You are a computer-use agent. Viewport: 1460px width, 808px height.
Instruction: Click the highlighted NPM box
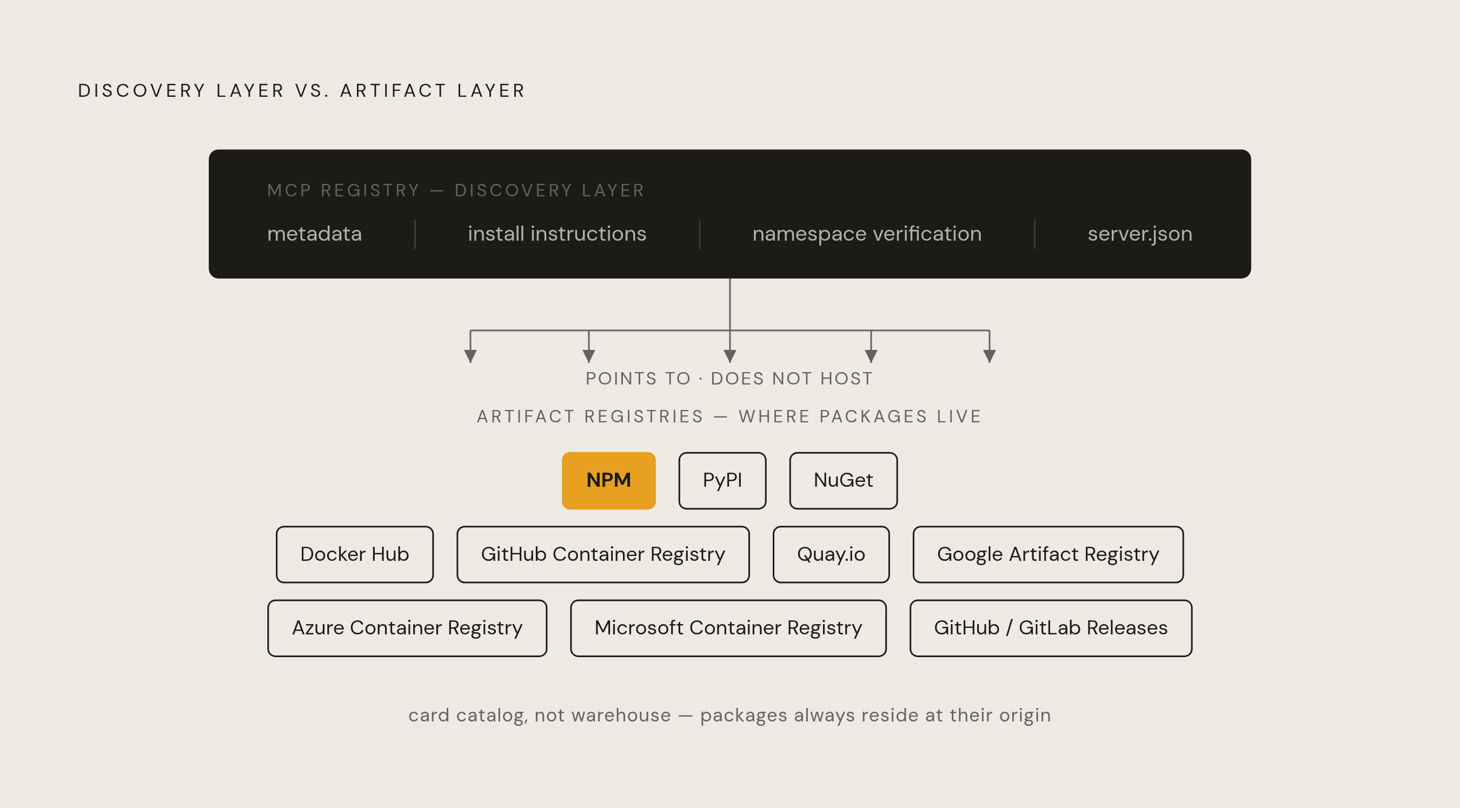point(608,480)
